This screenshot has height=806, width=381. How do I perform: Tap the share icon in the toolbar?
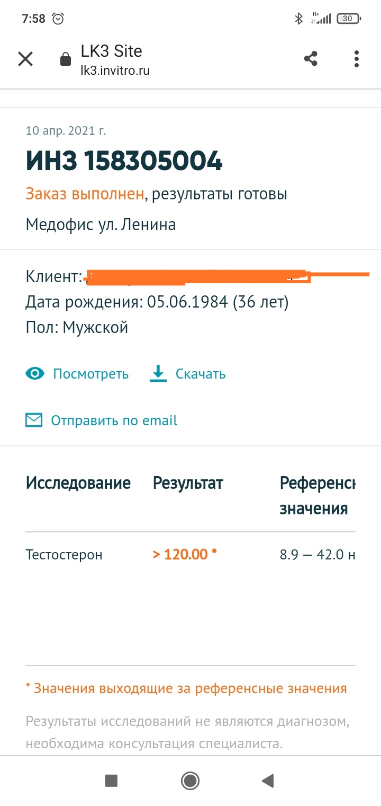(311, 59)
